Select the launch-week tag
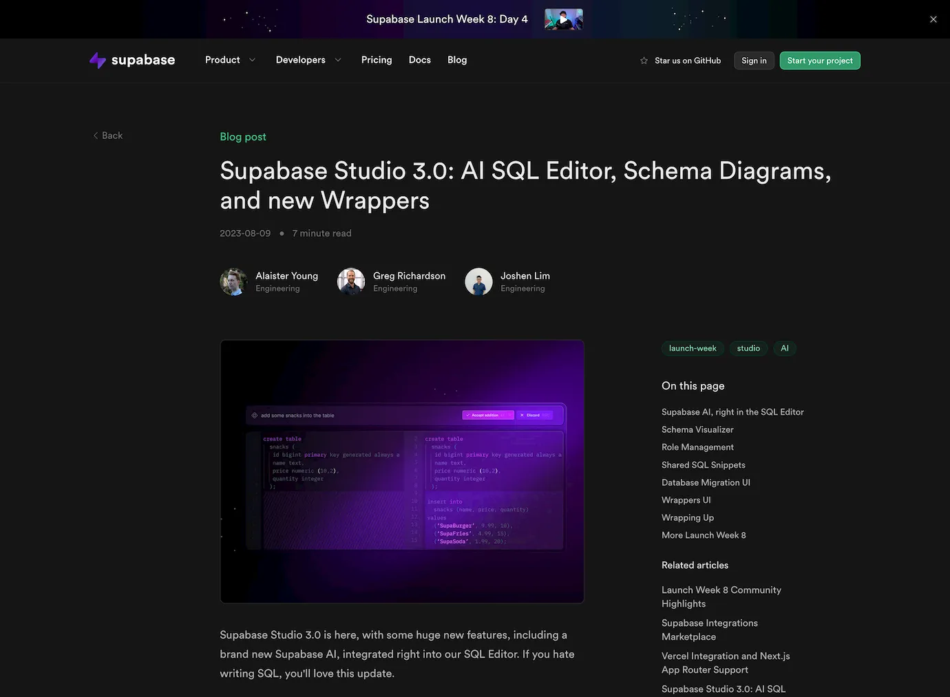Viewport: 950px width, 697px height. click(693, 348)
